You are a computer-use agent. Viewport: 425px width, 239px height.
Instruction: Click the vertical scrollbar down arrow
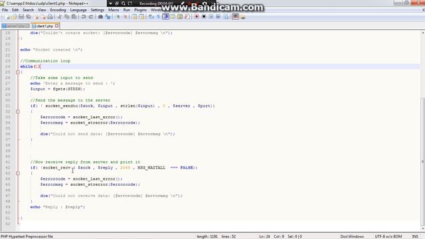(x=422, y=228)
